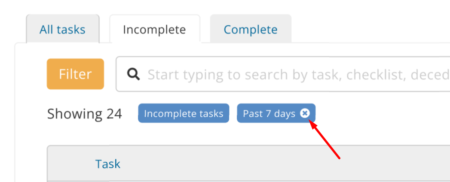Select the Incomplete tab
450x182 pixels.
(154, 30)
